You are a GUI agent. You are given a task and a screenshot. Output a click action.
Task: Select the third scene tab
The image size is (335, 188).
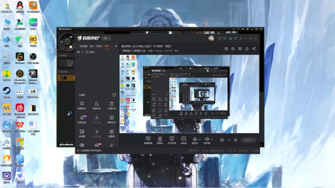[99, 46]
